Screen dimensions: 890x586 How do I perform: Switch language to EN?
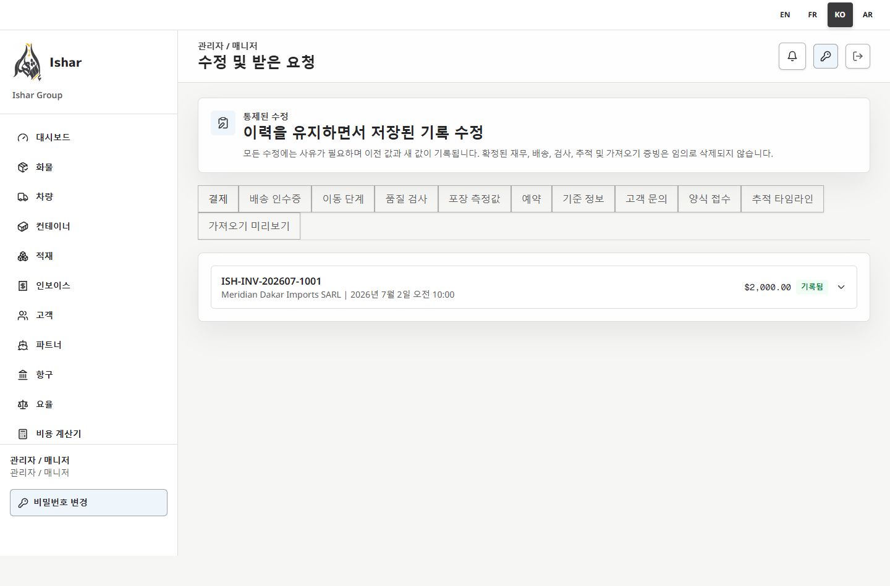[785, 15]
